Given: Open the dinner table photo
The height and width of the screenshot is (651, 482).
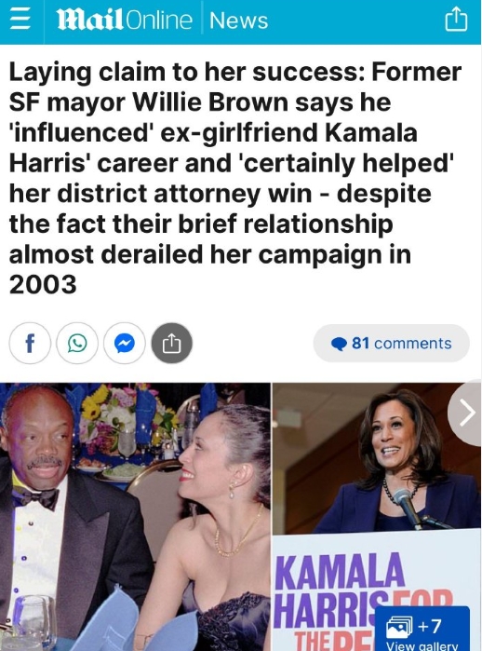Looking at the screenshot, I should point(135,517).
